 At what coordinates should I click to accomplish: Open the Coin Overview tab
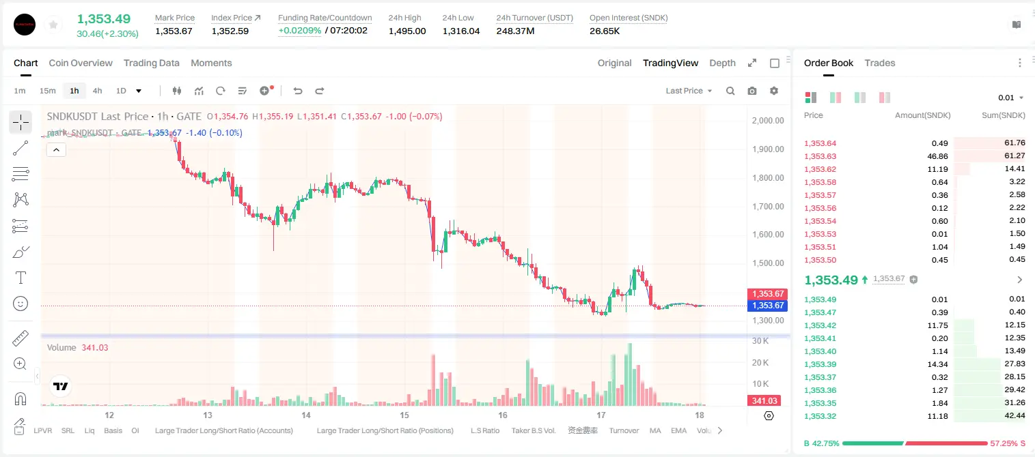pyautogui.click(x=81, y=63)
